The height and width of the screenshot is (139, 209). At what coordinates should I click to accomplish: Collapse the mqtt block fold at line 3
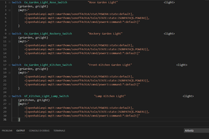(9, 10)
